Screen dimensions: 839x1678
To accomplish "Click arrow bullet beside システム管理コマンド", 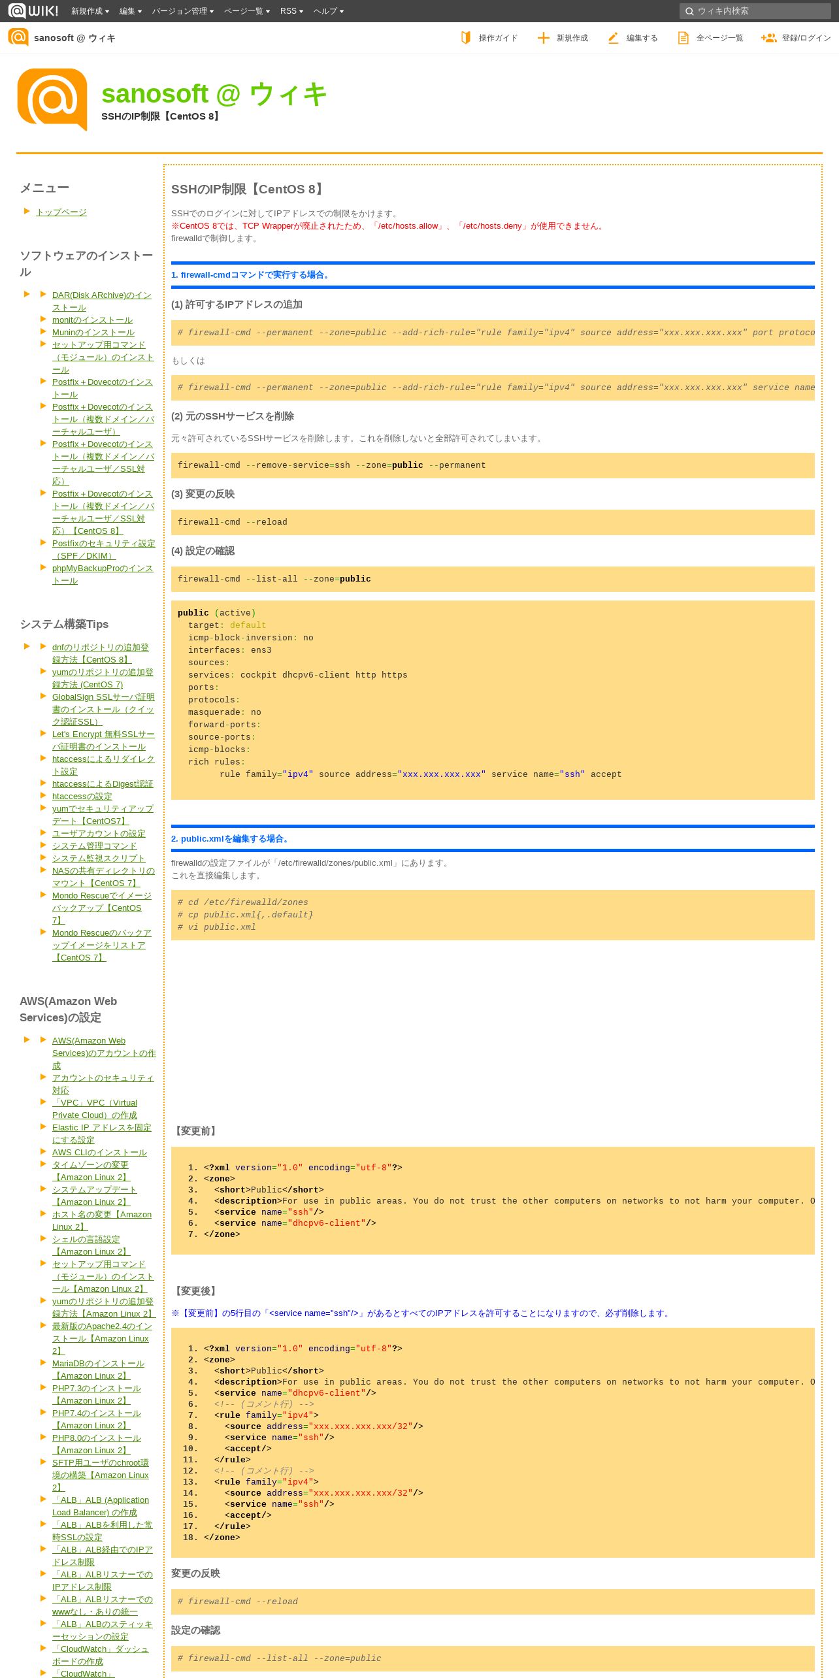I will pyautogui.click(x=43, y=845).
